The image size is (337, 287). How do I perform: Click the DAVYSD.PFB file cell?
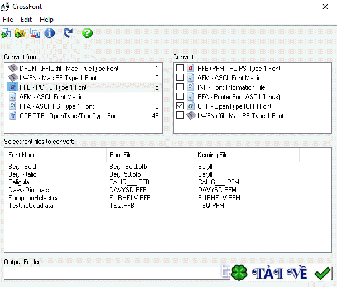tap(128, 190)
